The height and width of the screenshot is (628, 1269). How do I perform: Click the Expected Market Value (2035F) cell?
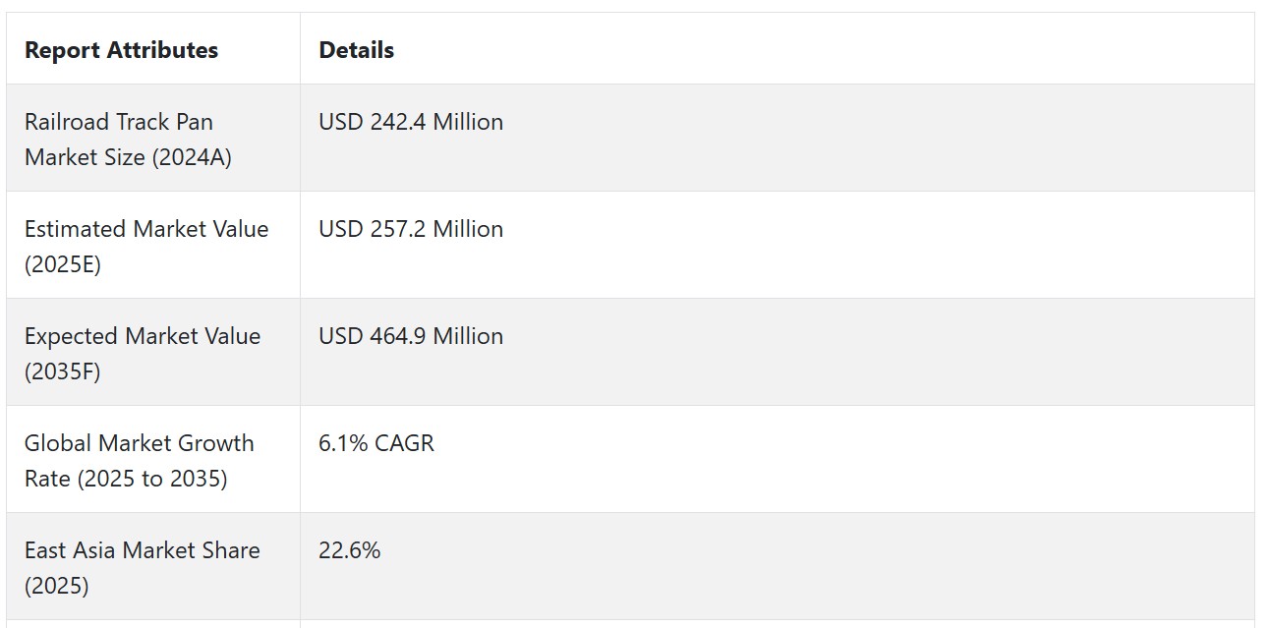(153, 353)
